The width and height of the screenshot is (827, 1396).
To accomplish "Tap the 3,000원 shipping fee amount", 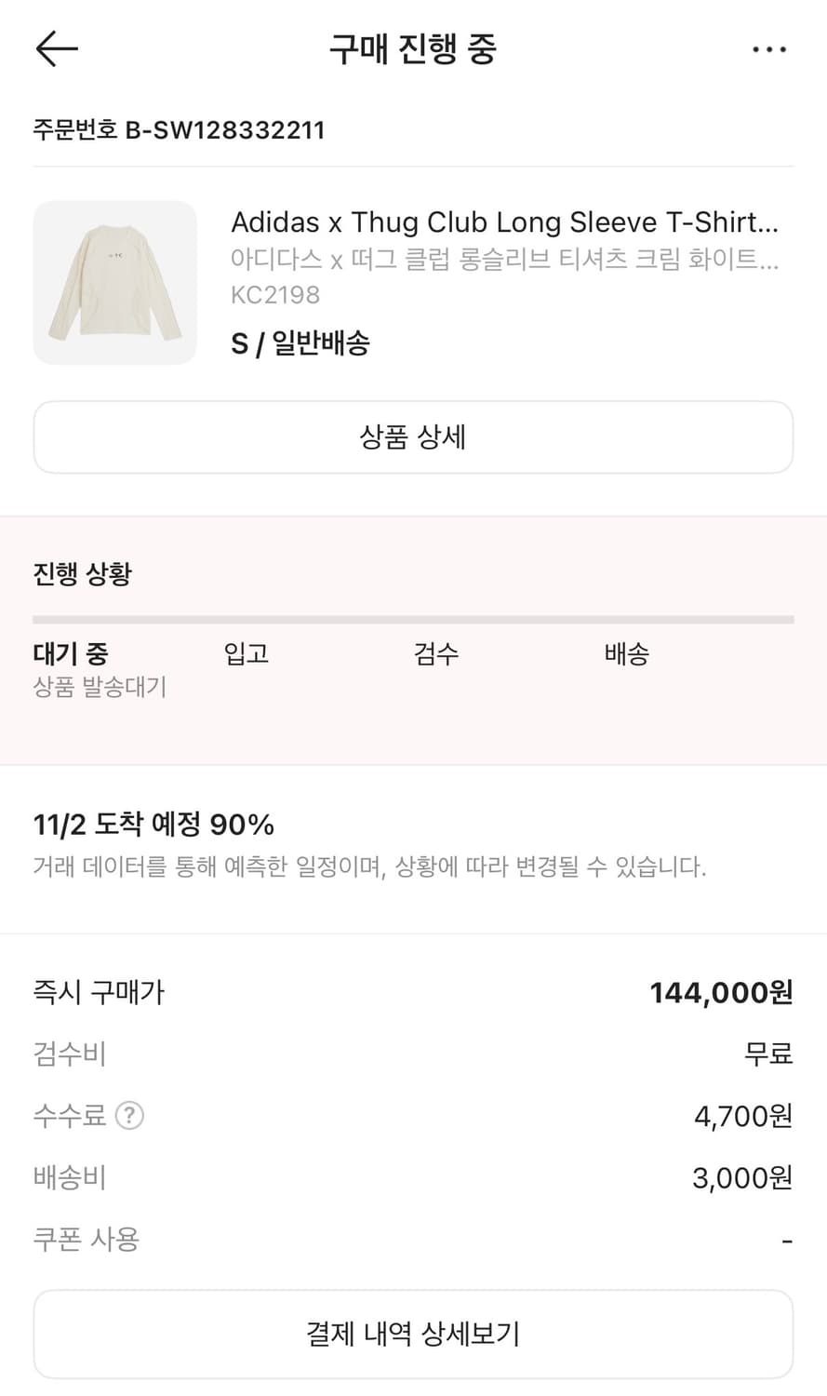I will click(x=741, y=1178).
